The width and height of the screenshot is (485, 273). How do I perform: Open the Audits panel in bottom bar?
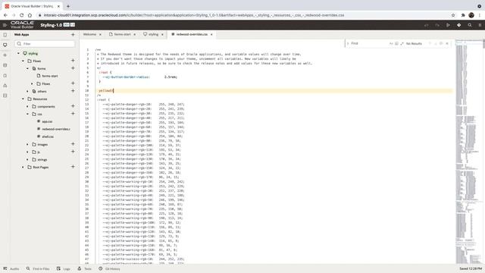[11, 268]
